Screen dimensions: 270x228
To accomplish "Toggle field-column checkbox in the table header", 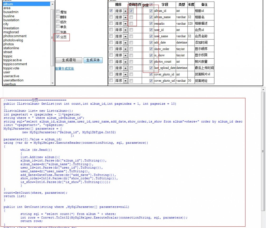I will coord(151,4).
